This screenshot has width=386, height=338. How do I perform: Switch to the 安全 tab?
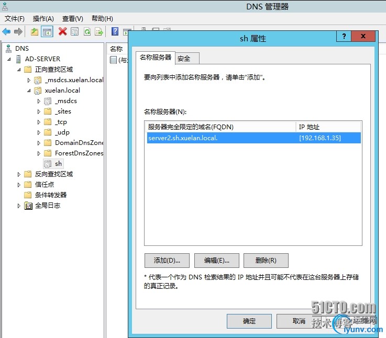(187, 59)
